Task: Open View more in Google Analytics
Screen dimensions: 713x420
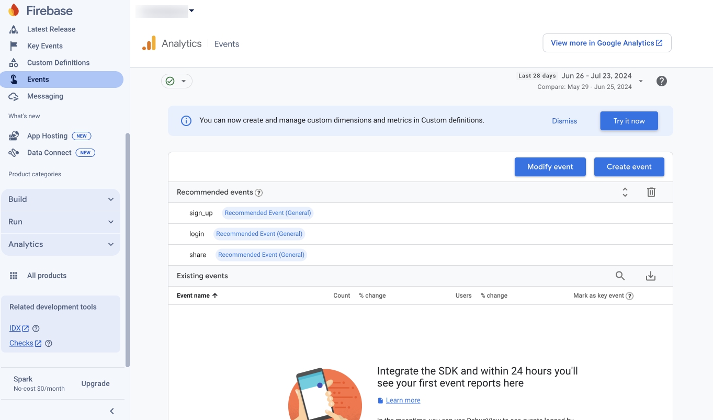Action: (607, 43)
